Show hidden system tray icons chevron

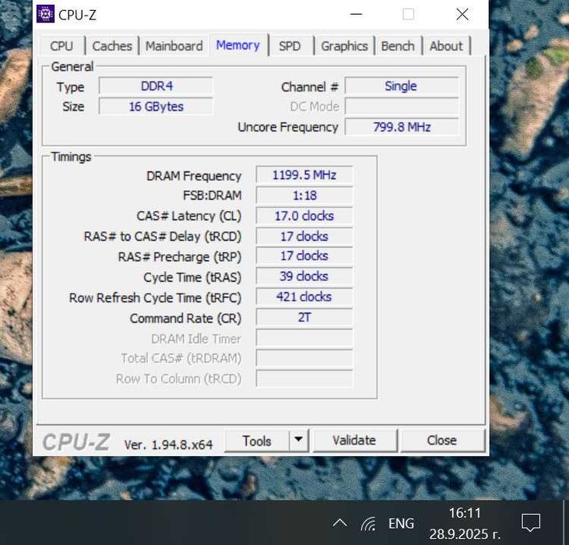(x=340, y=523)
